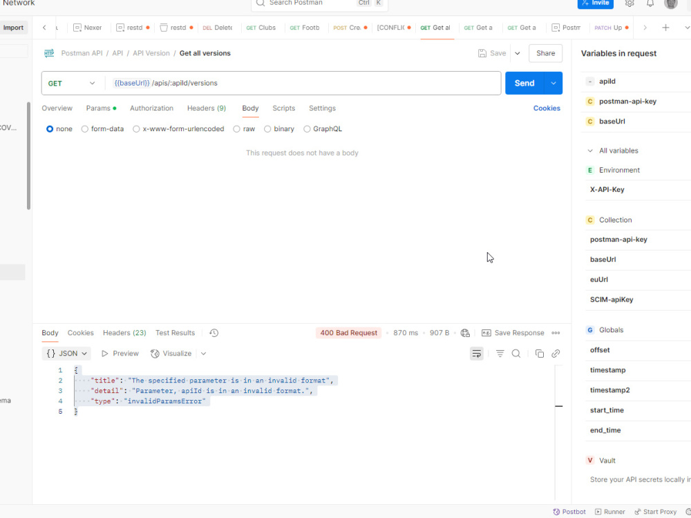
Task: Open user avatar profile menu
Action: pos(671,3)
